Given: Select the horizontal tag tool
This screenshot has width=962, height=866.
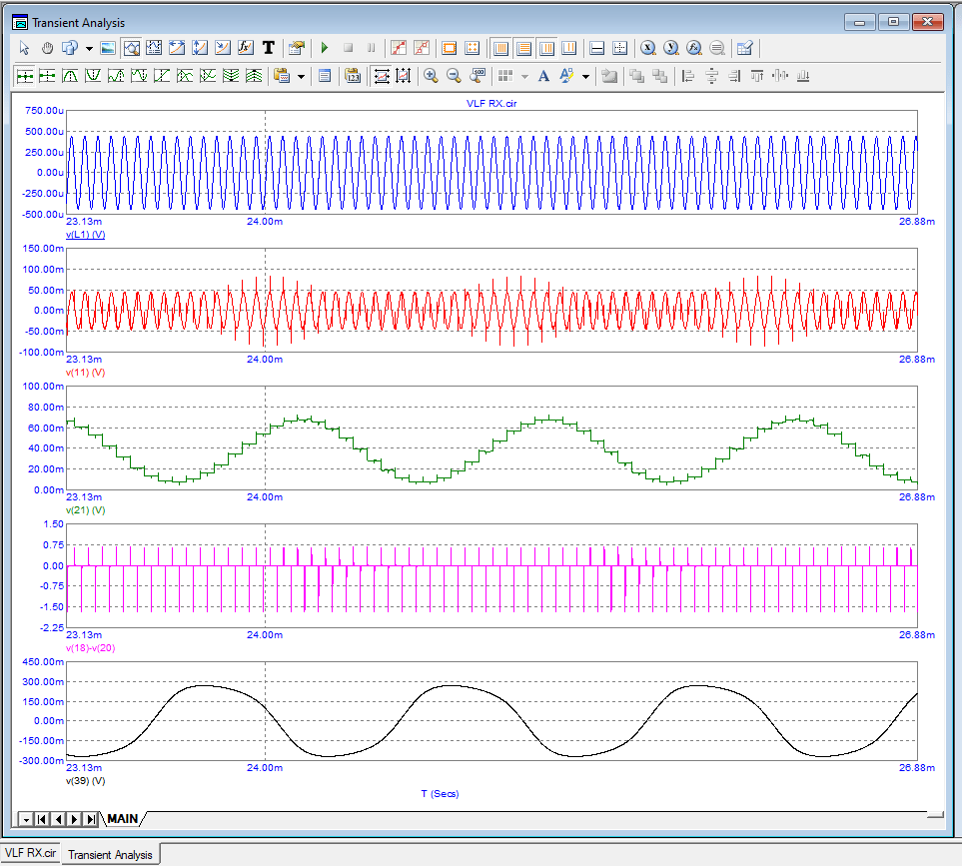Looking at the screenshot, I should coord(177,48).
